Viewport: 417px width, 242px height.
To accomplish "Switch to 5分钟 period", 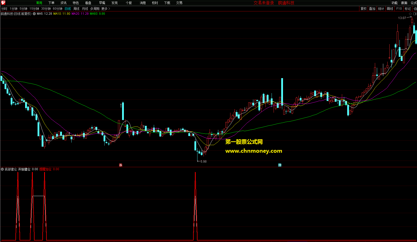I will (x=23, y=9).
